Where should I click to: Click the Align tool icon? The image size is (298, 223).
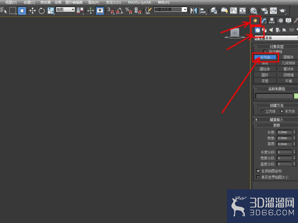(203, 11)
